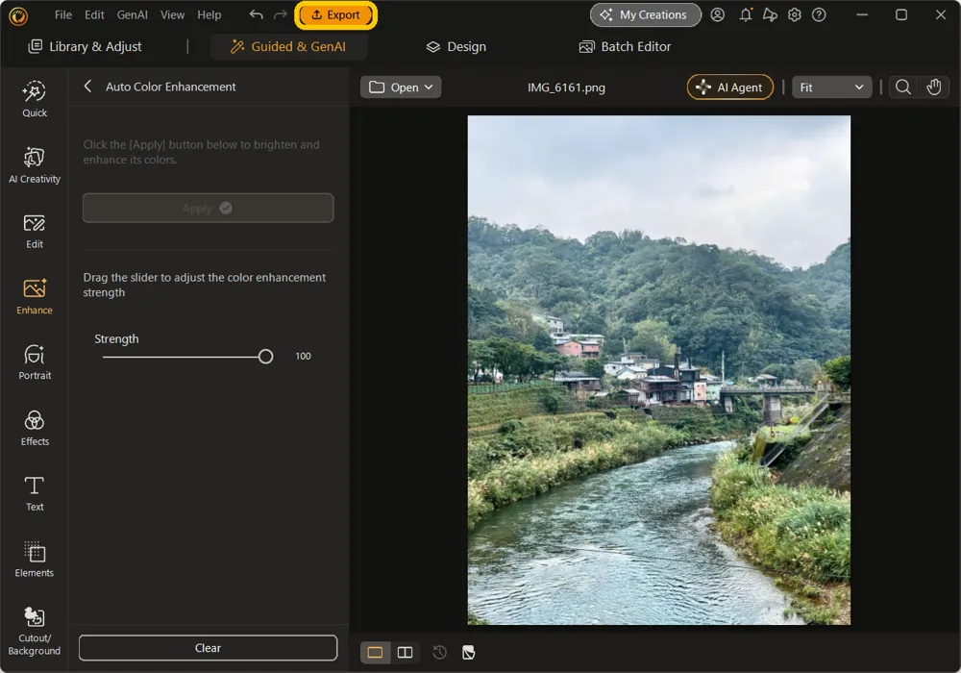Click the feedback megaphone icon
The width and height of the screenshot is (961, 673).
(x=770, y=14)
